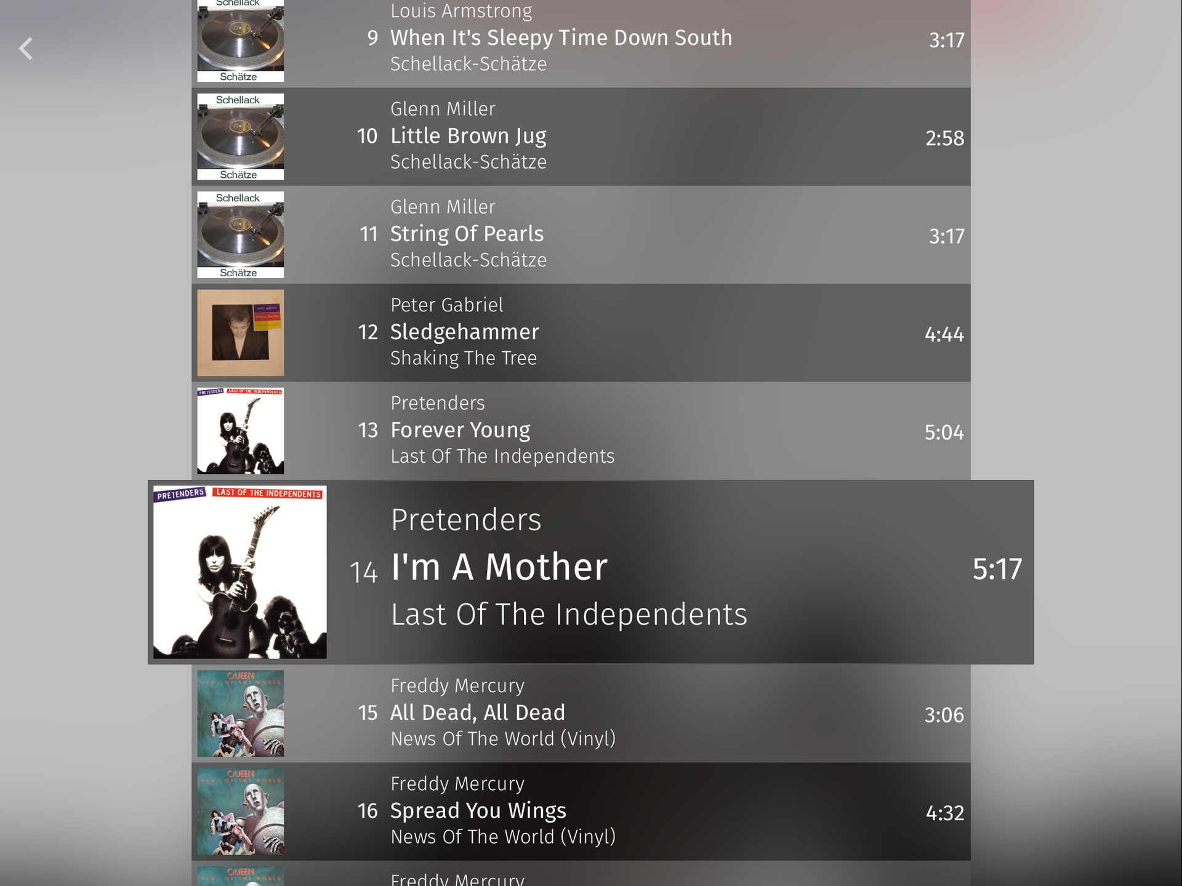Viewport: 1182px width, 886px height.
Task: Play All Dead, All Dead track
Action: pyautogui.click(x=581, y=714)
